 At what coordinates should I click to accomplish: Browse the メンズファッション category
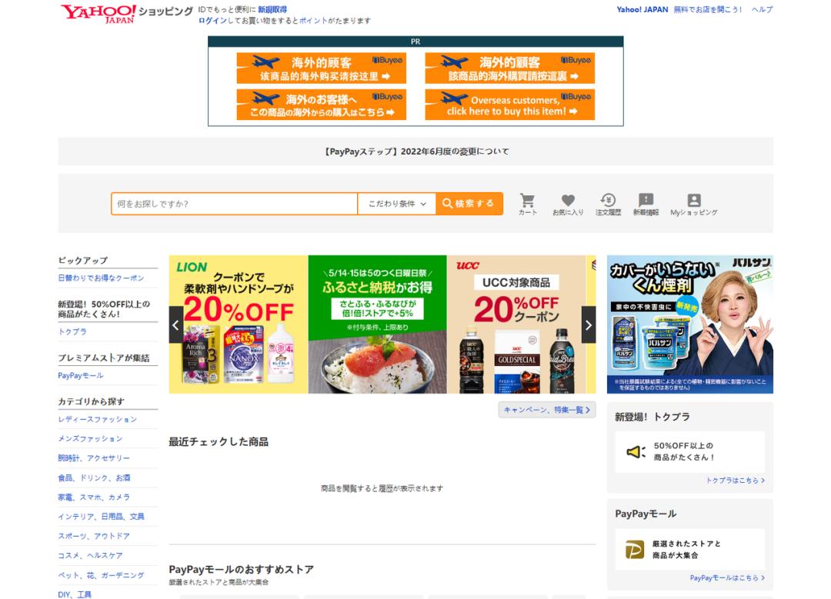tap(90, 438)
